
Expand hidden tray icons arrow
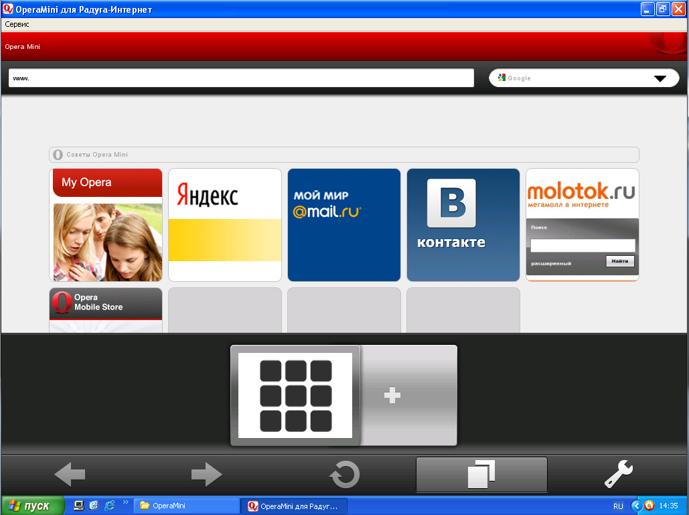[636, 506]
